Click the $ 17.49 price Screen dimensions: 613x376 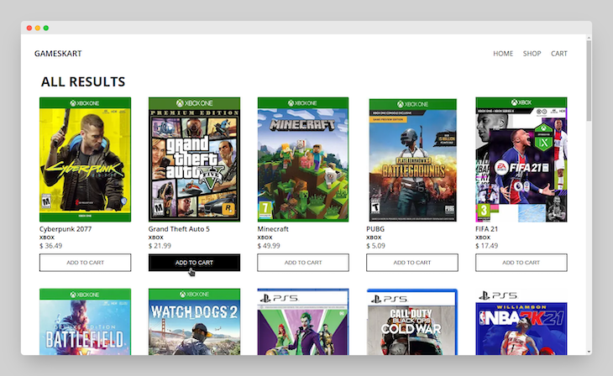point(487,246)
